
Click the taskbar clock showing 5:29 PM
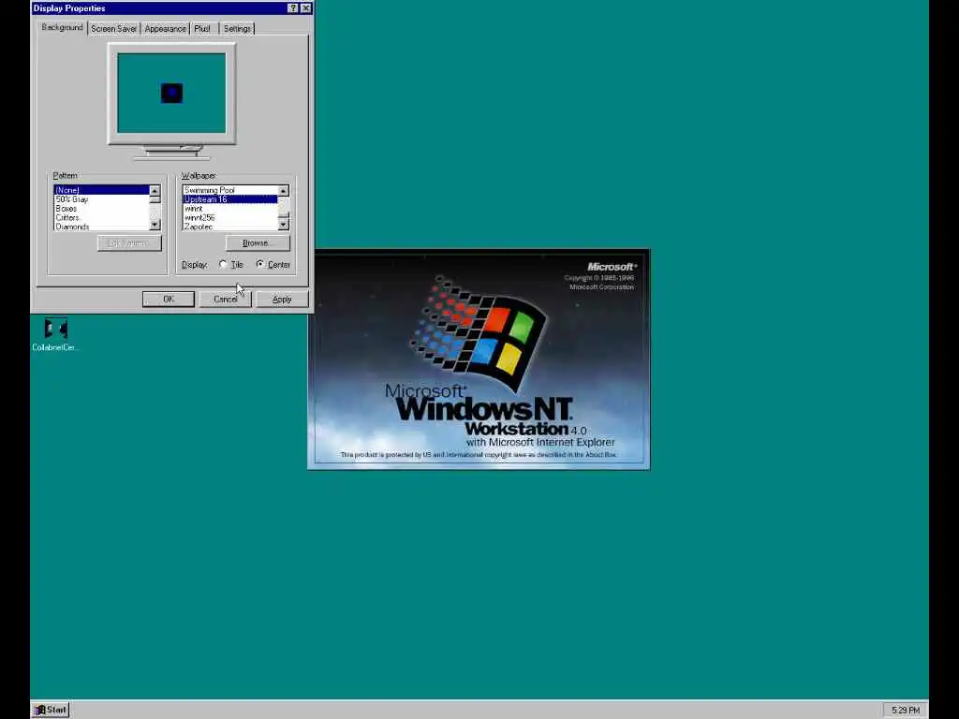pyautogui.click(x=906, y=710)
